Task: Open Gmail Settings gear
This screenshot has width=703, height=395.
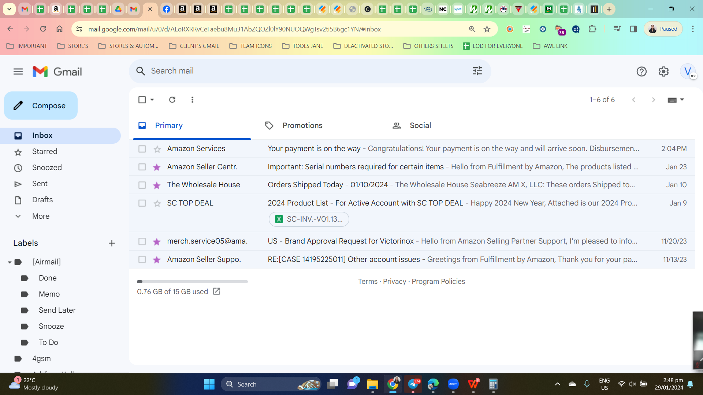Action: click(663, 72)
